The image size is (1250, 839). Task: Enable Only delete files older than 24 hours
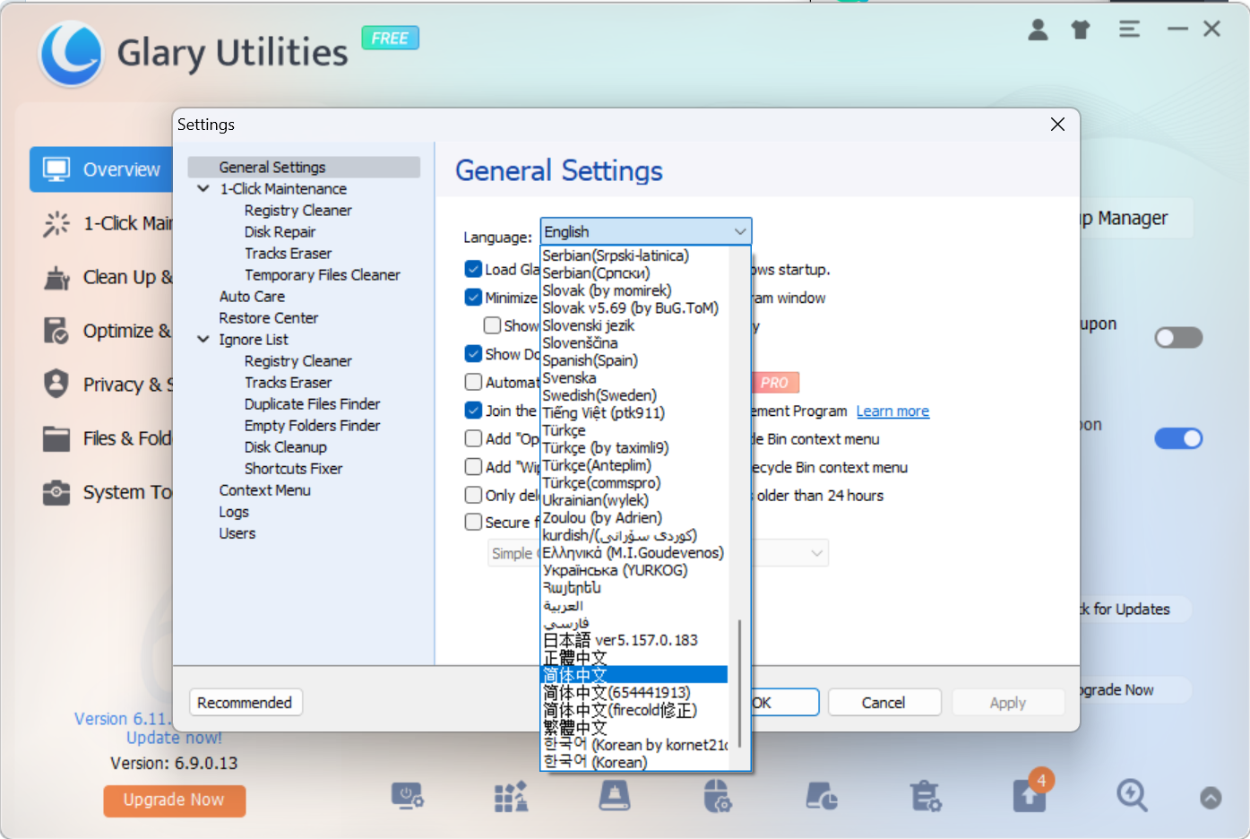(x=474, y=495)
